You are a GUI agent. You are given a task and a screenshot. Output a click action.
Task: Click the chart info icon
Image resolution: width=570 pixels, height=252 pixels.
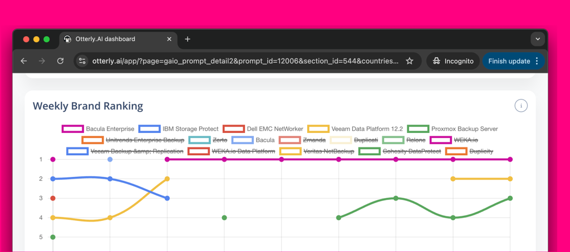tap(521, 106)
